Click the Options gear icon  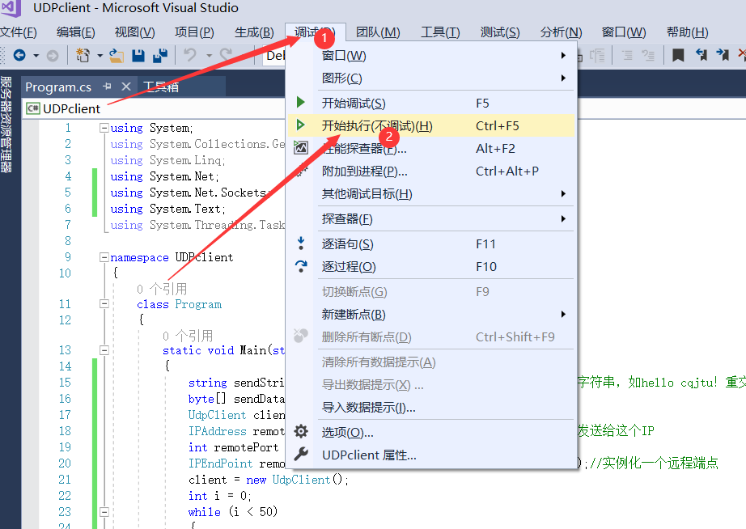click(x=301, y=431)
